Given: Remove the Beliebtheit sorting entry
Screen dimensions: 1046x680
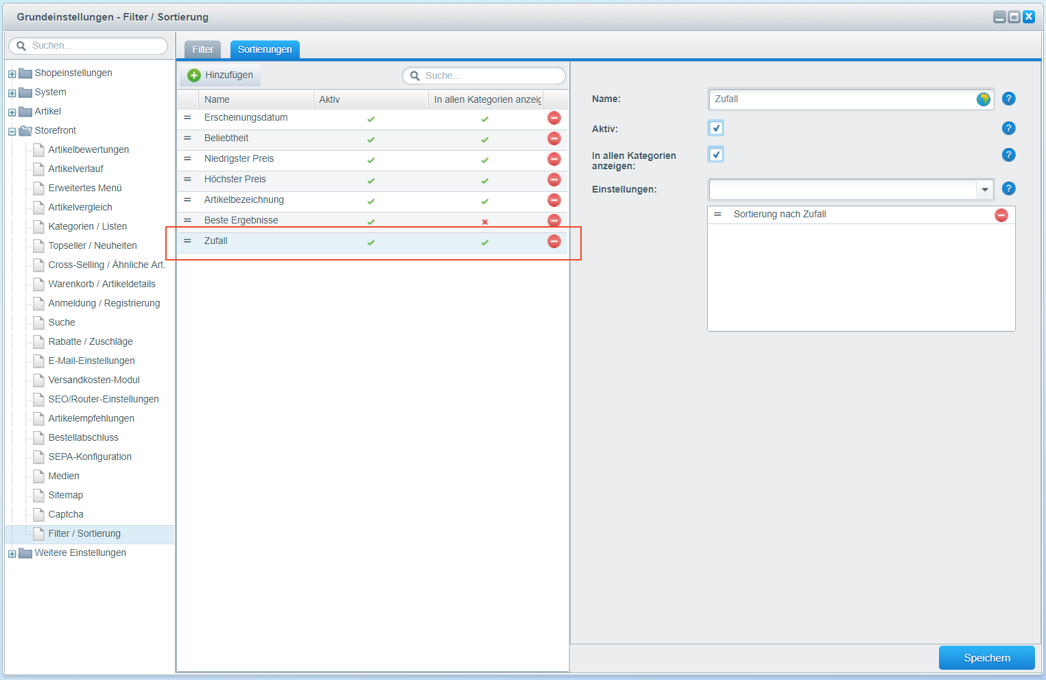Looking at the screenshot, I should [x=554, y=138].
